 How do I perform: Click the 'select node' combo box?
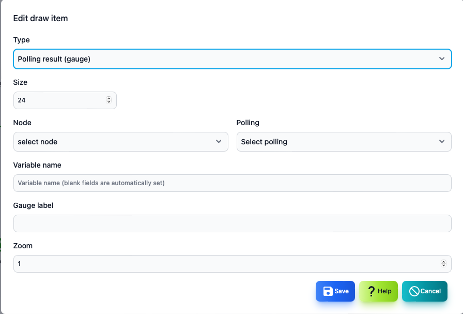coord(121,142)
